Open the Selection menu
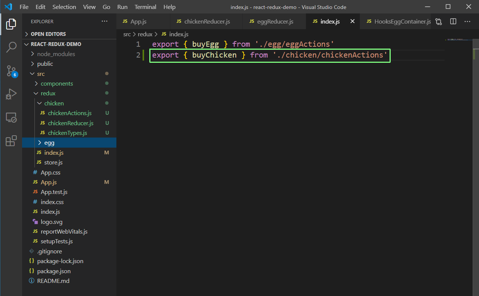 [x=64, y=7]
